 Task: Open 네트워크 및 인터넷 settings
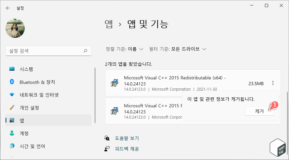point(48,95)
